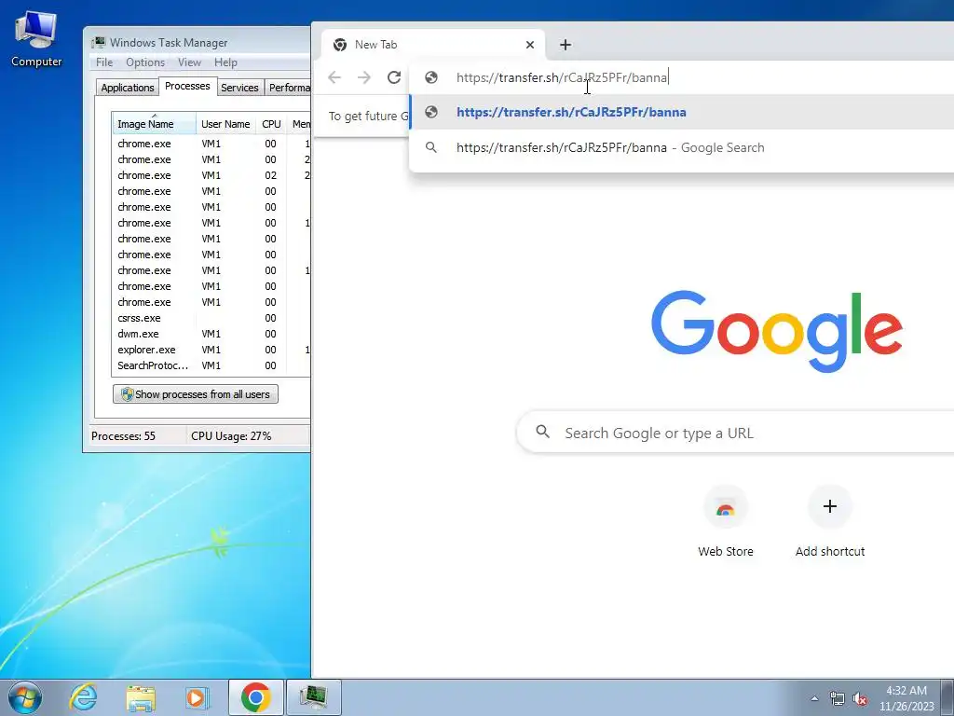Switch to the Performance tab in Task Manager
The height and width of the screenshot is (716, 954).
pyautogui.click(x=289, y=88)
